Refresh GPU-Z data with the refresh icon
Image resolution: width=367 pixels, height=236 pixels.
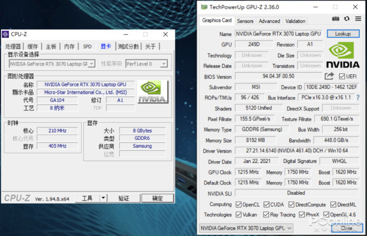[347, 18]
